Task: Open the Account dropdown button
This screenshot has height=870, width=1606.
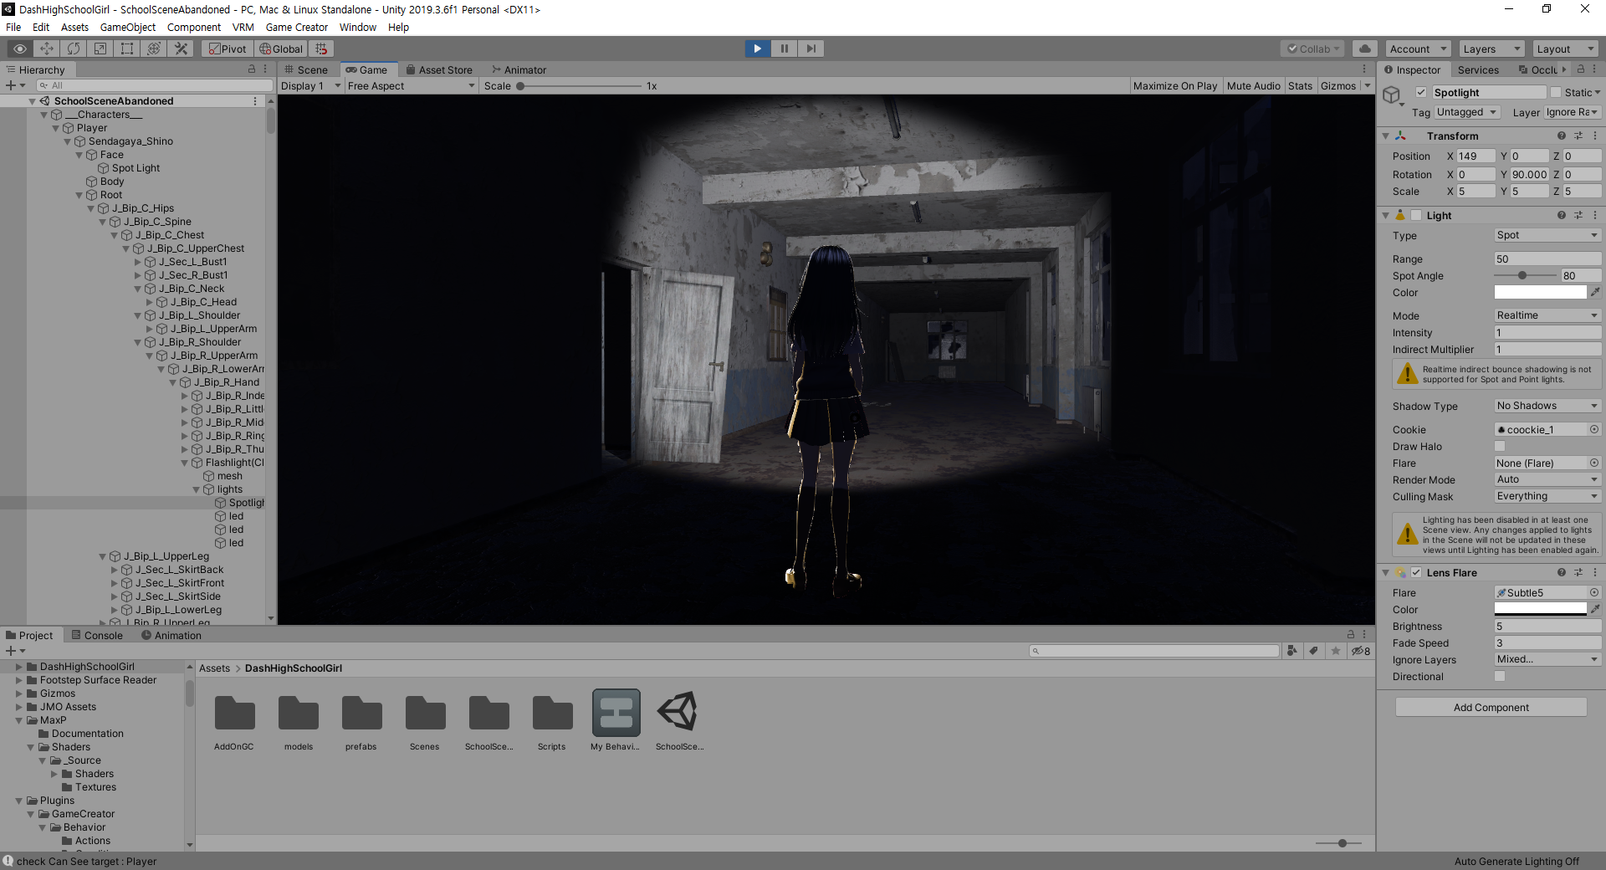Action: pyautogui.click(x=1417, y=49)
